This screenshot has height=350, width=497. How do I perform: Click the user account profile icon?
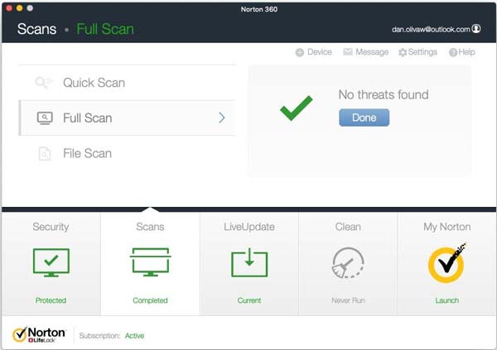pos(476,29)
